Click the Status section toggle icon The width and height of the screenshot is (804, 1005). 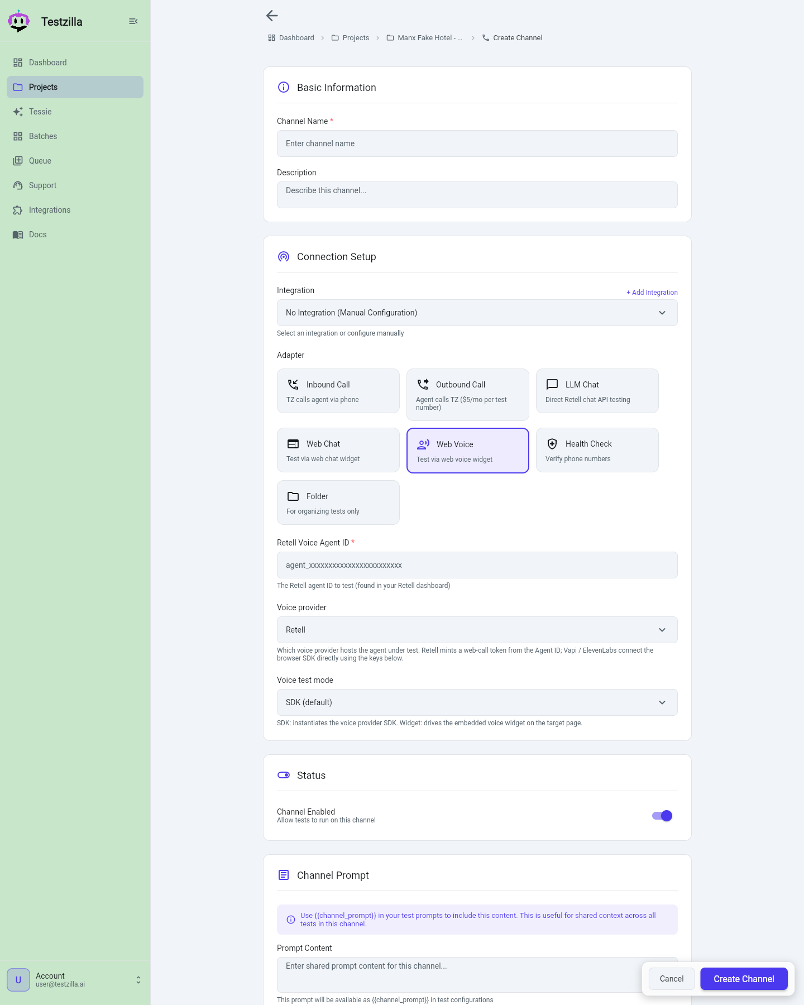click(284, 775)
